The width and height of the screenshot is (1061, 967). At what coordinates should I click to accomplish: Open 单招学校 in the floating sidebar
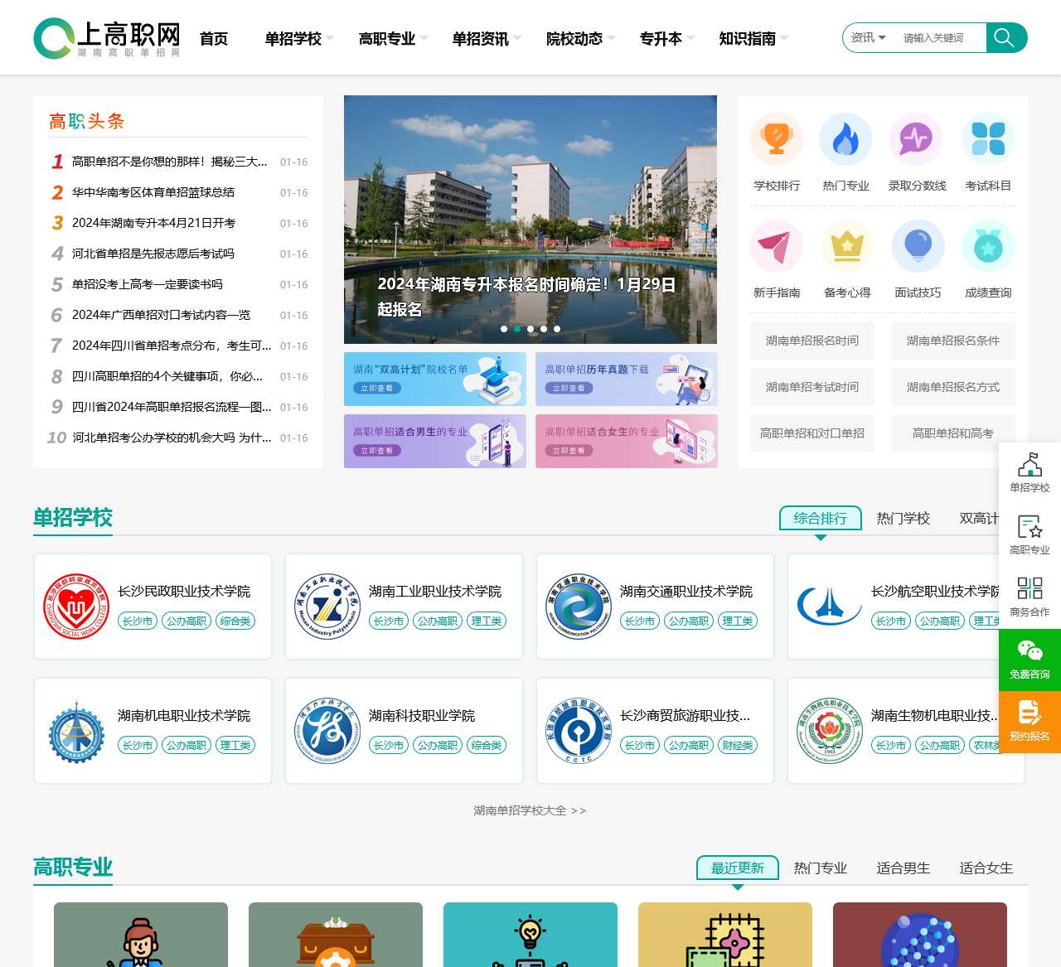tap(1030, 473)
